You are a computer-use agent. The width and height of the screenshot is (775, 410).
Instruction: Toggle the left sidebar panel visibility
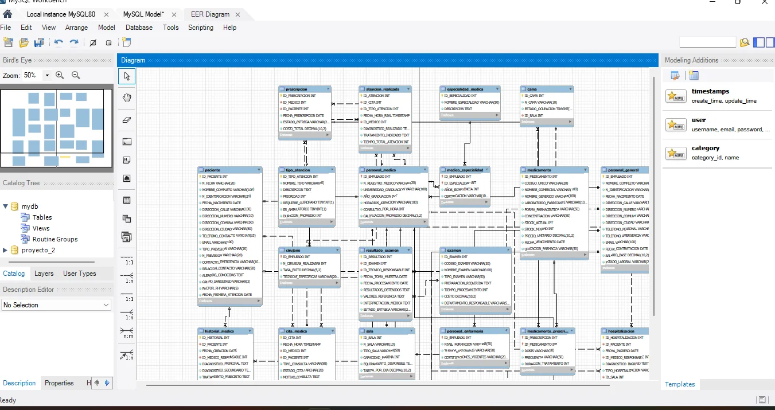pos(758,42)
